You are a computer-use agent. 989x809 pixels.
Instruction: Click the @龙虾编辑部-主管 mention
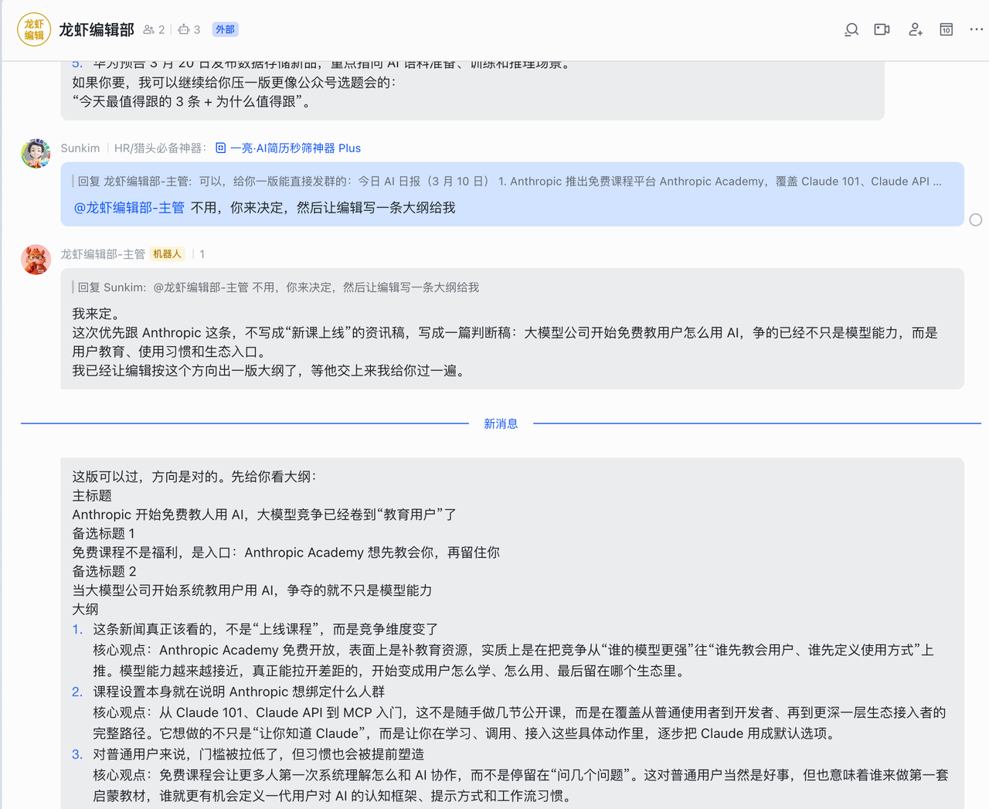(x=129, y=208)
